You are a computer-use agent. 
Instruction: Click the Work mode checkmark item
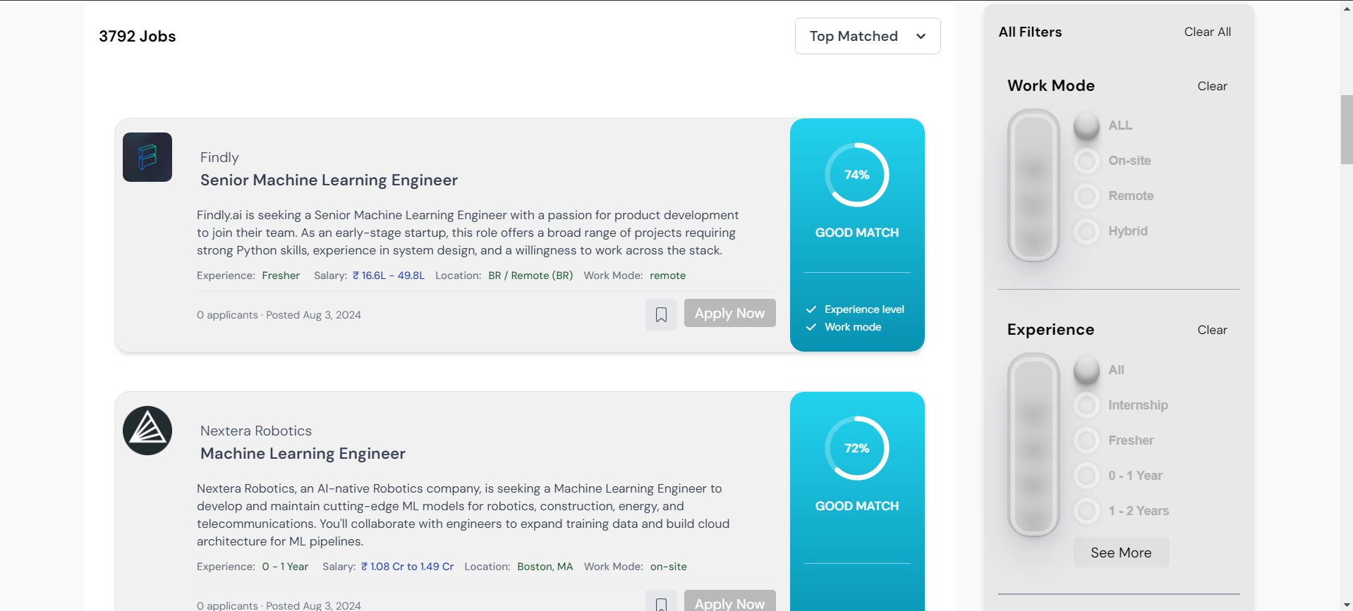coord(844,327)
